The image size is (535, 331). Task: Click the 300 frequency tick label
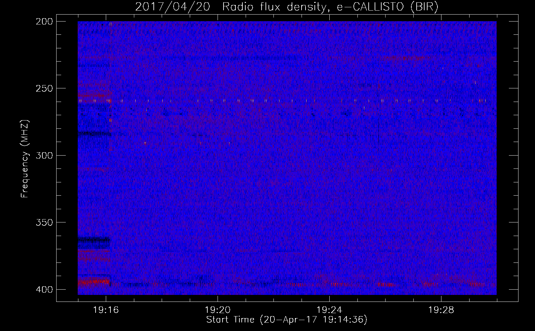click(x=44, y=155)
